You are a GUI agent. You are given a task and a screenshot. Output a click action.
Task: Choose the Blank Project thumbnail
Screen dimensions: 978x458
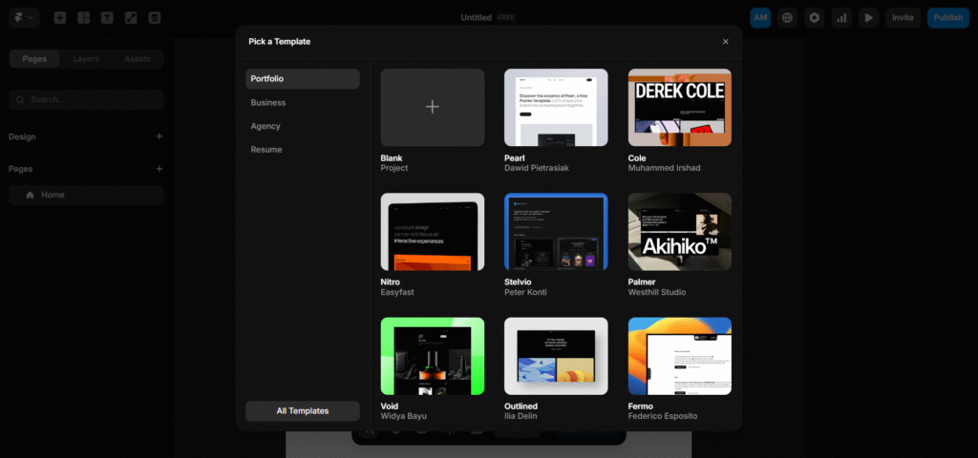click(433, 107)
